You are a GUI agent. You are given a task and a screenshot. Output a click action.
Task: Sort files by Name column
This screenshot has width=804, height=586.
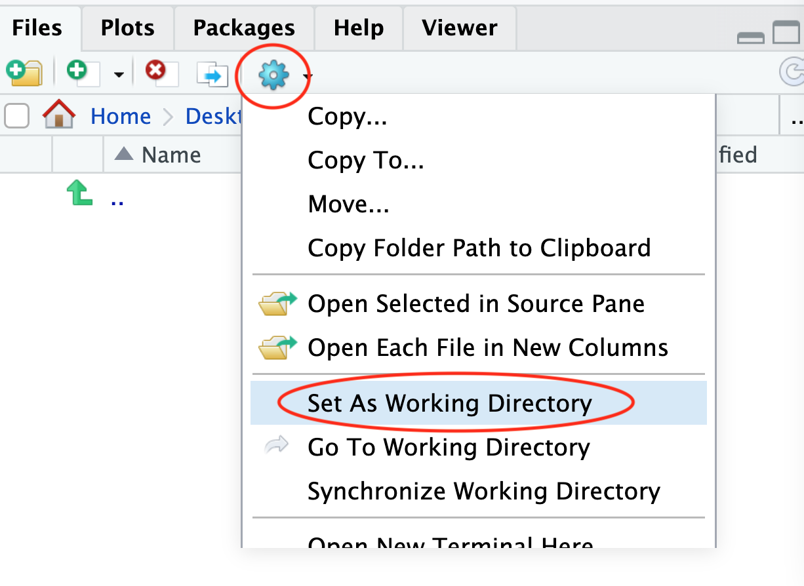(x=171, y=155)
